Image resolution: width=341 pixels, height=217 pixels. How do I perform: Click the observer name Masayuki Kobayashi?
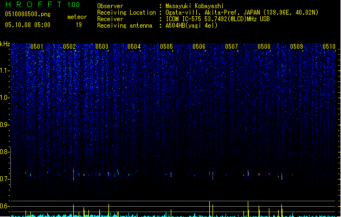195,6
